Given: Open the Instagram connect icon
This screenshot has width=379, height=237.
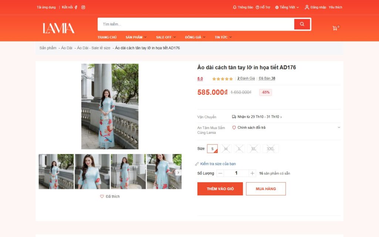Looking at the screenshot, I should tap(83, 7).
